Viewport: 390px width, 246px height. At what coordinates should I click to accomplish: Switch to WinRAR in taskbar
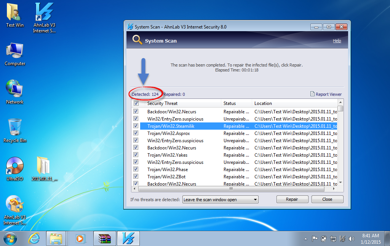105,239
